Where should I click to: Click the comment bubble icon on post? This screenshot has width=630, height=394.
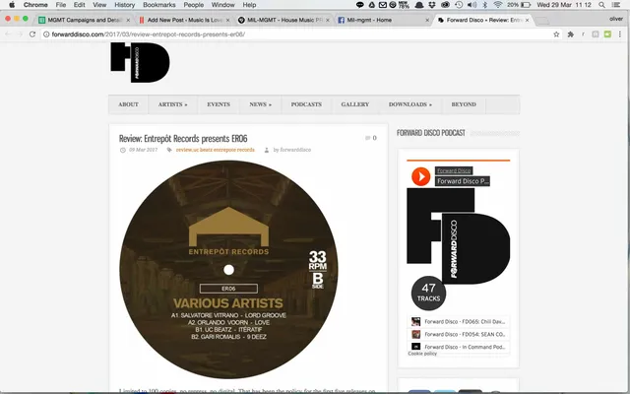(x=367, y=138)
